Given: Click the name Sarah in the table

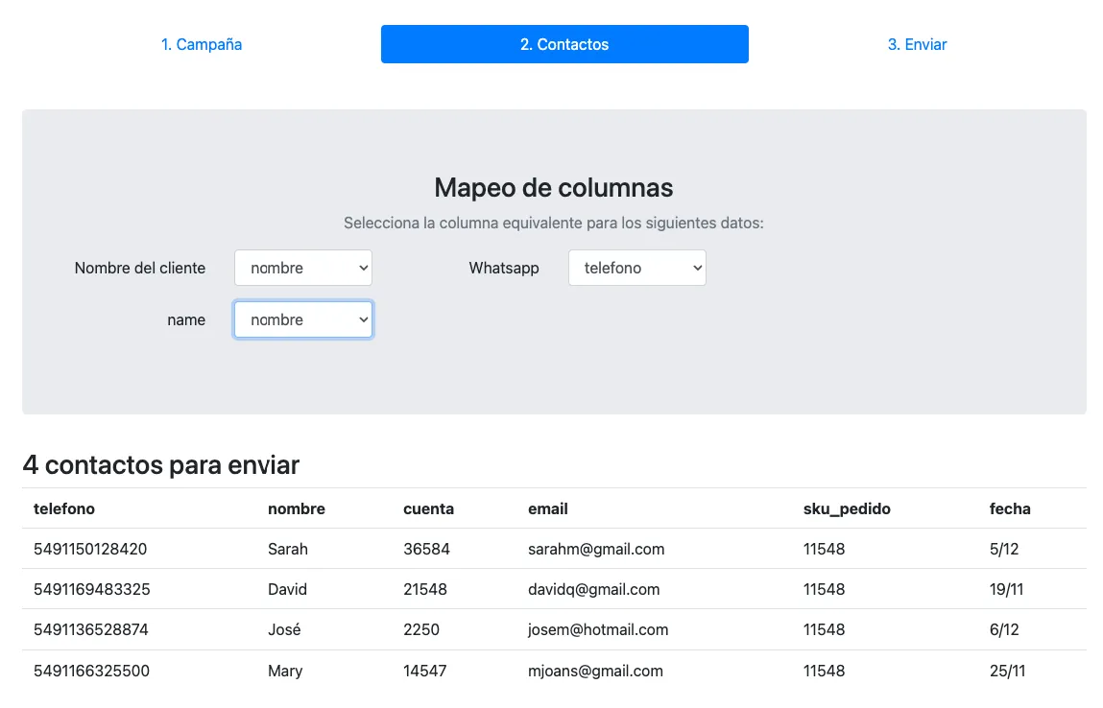Looking at the screenshot, I should (288, 549).
